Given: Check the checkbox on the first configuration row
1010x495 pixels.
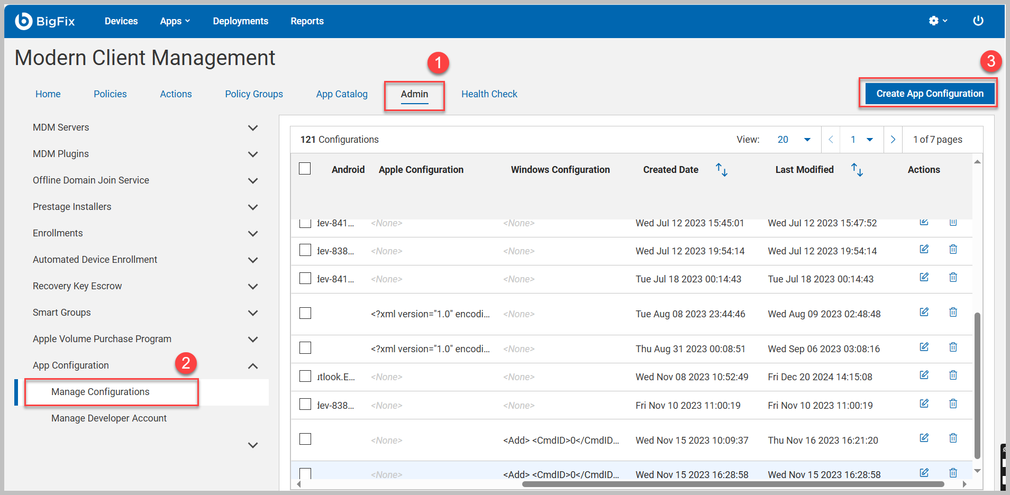Looking at the screenshot, I should click(305, 222).
